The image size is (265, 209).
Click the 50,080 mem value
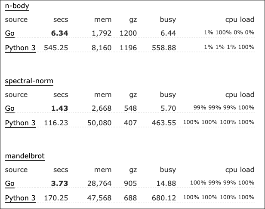pyautogui.click(x=99, y=123)
